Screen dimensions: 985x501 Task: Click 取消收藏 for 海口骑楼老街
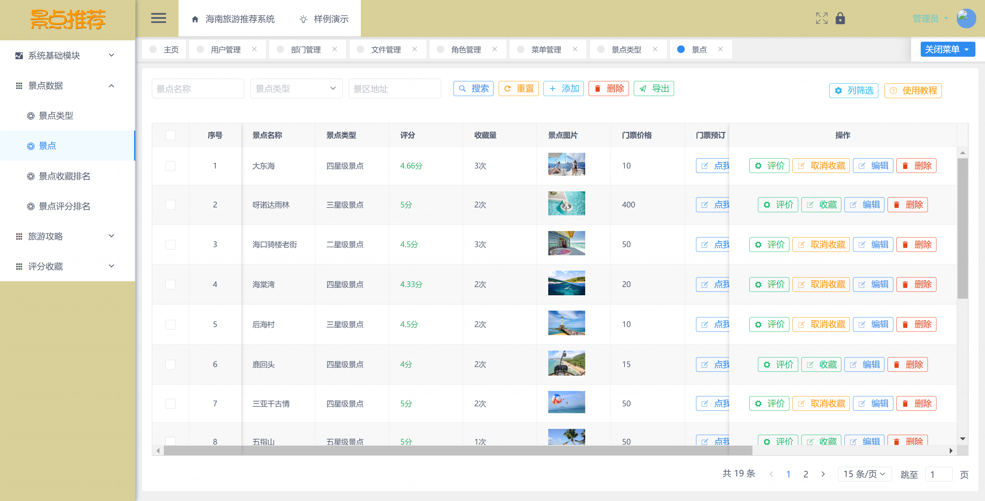coord(821,245)
